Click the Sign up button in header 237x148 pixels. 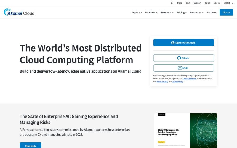[x=226, y=12]
